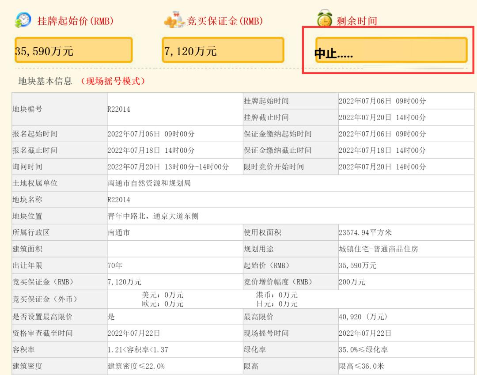Click the 建筑密度 value ≤22.0%
This screenshot has width=477, height=375.
tap(136, 366)
